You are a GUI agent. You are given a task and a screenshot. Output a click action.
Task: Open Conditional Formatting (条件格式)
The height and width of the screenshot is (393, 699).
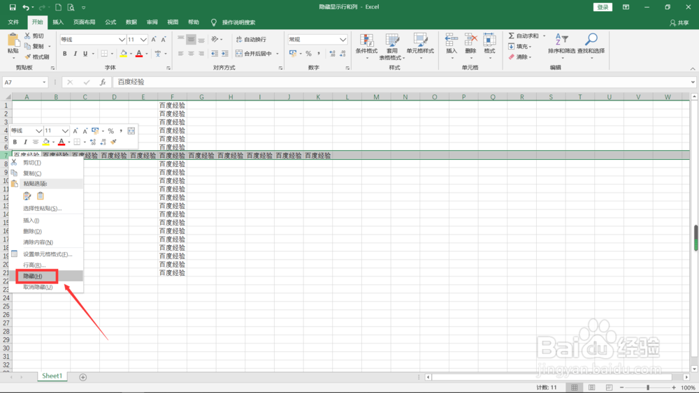(366, 45)
